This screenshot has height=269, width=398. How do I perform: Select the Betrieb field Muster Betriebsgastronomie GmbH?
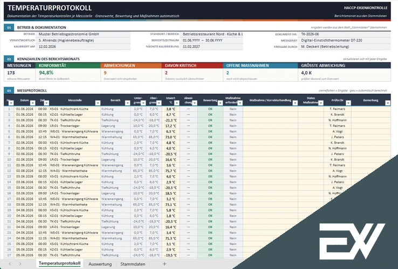tap(84, 34)
